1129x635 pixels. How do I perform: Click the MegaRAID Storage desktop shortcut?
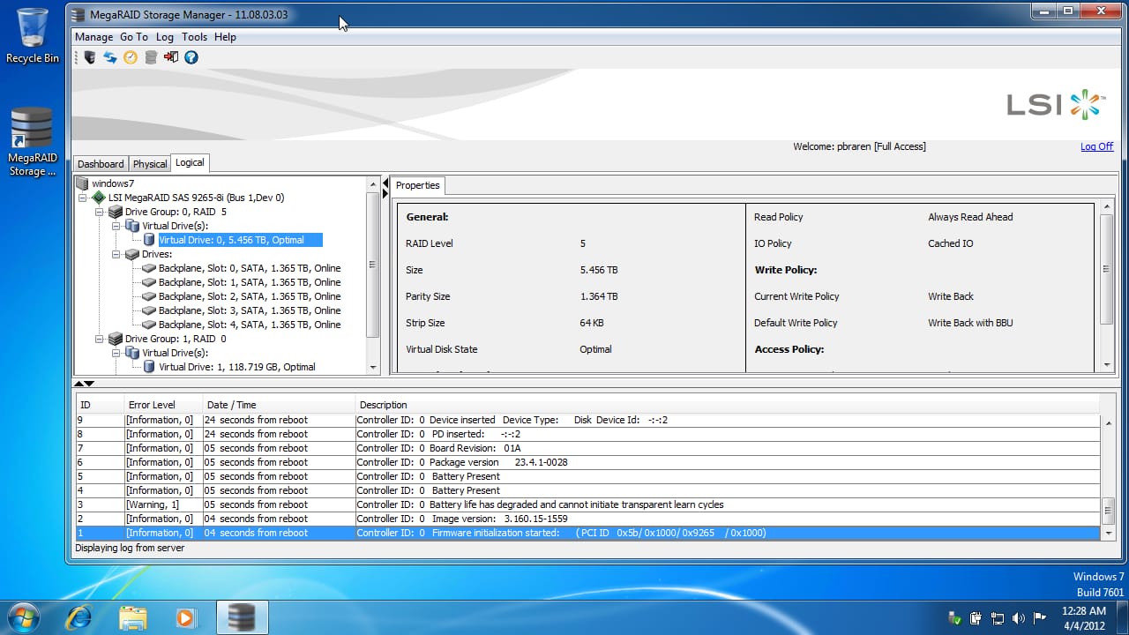click(33, 142)
